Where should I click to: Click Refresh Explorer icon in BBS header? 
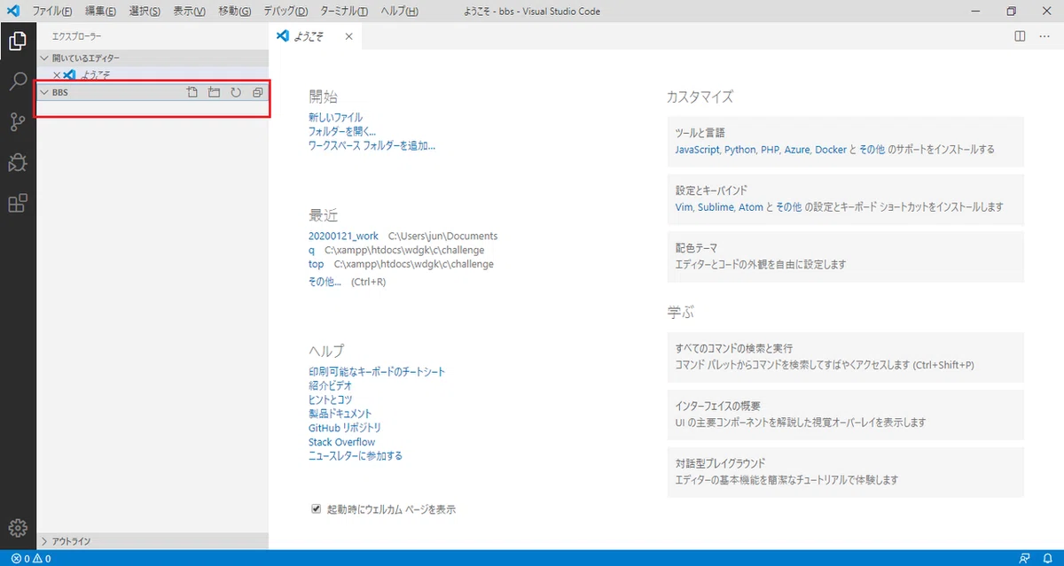pos(236,92)
